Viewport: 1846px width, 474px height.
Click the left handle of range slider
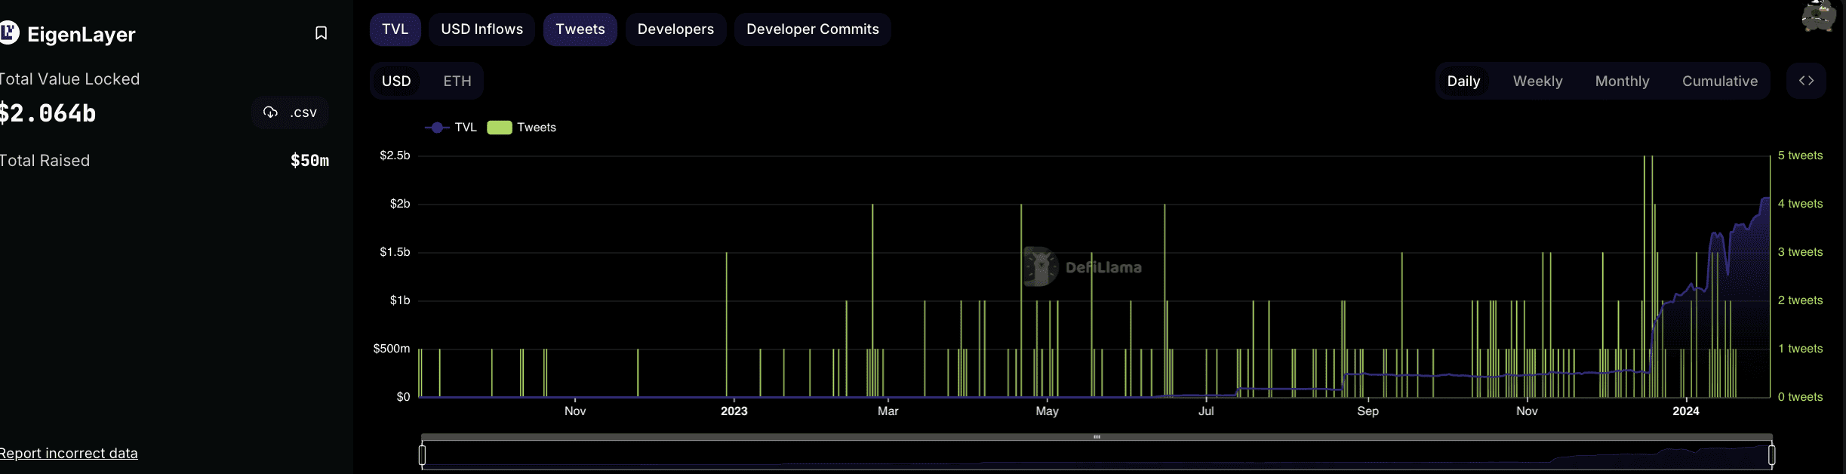422,454
